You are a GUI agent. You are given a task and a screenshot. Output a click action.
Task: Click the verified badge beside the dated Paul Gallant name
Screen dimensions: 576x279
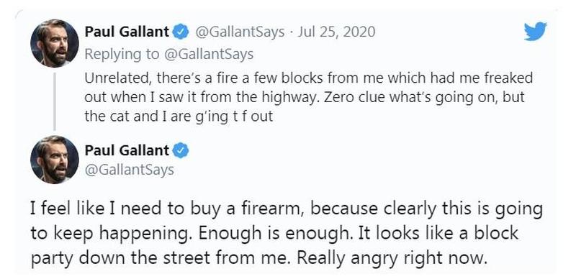[x=181, y=32]
